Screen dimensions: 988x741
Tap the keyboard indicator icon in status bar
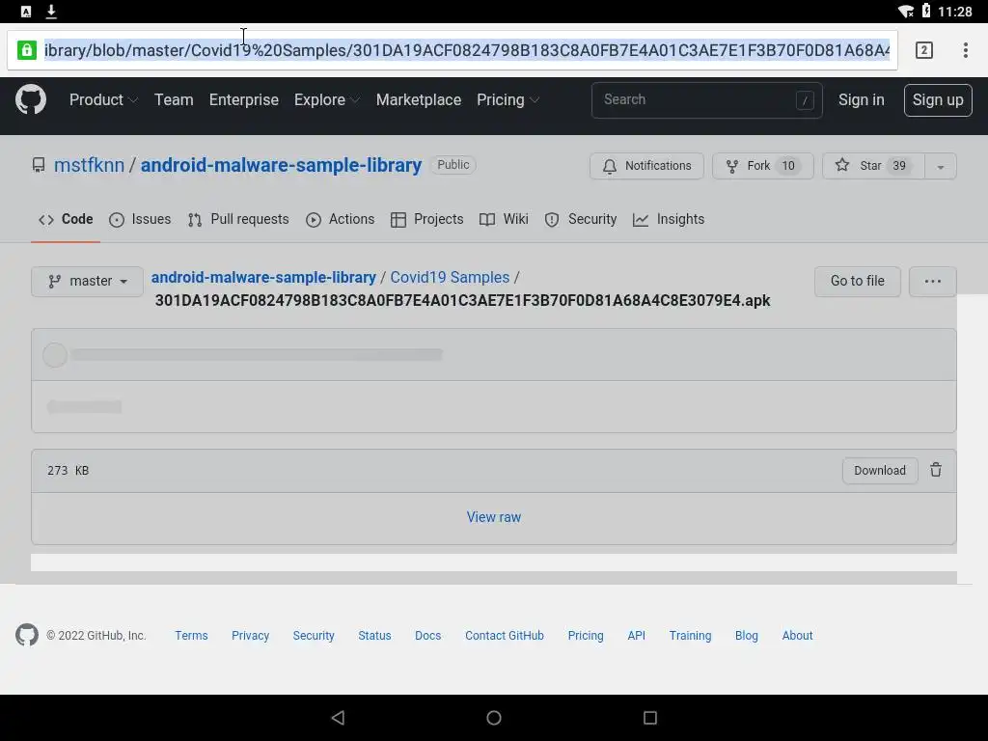(x=26, y=12)
